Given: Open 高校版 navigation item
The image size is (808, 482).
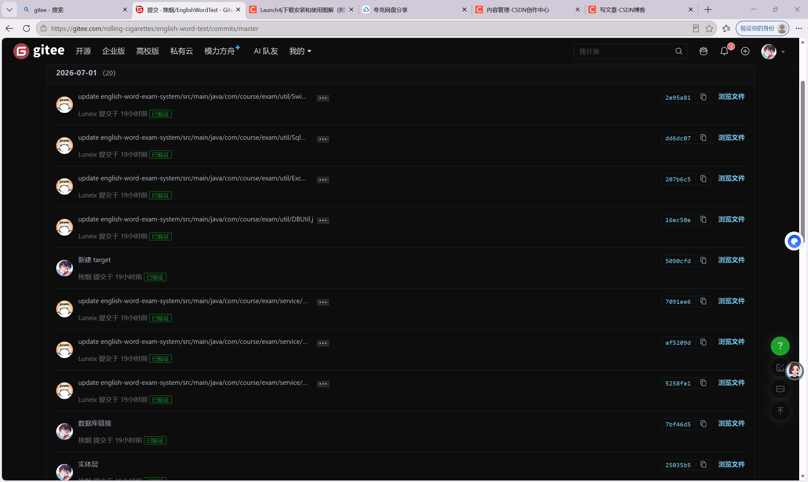Looking at the screenshot, I should point(147,51).
